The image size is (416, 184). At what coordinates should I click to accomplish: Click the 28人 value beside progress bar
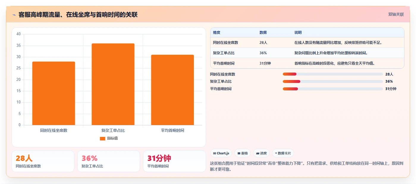(x=389, y=74)
